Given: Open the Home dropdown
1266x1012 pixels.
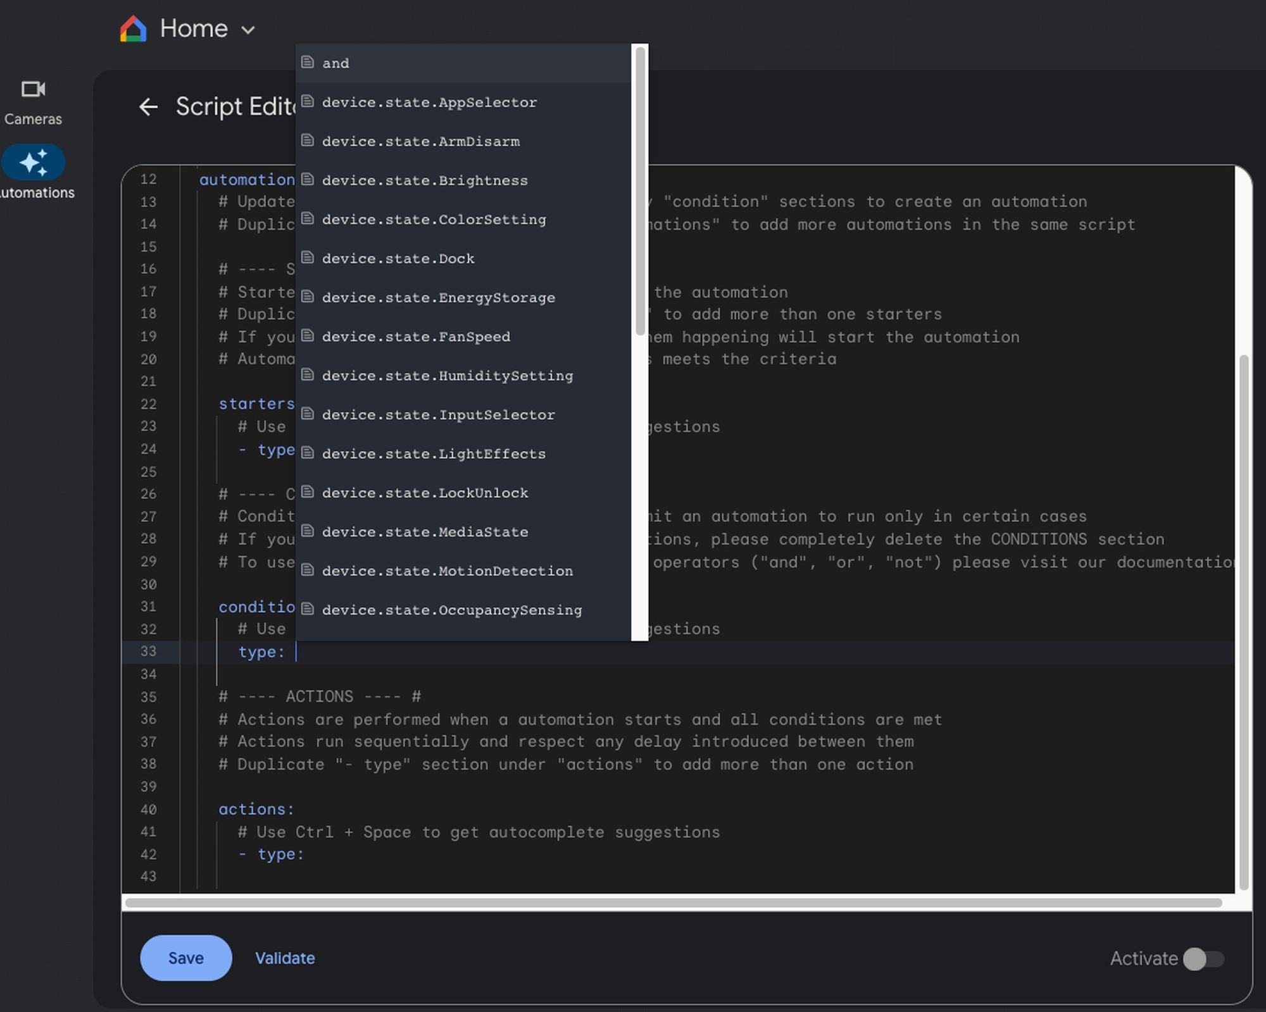Looking at the screenshot, I should (248, 29).
